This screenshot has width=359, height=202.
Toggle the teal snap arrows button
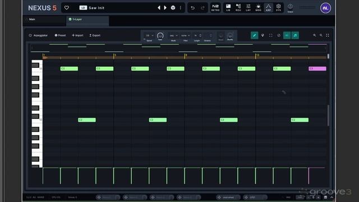pos(287,35)
